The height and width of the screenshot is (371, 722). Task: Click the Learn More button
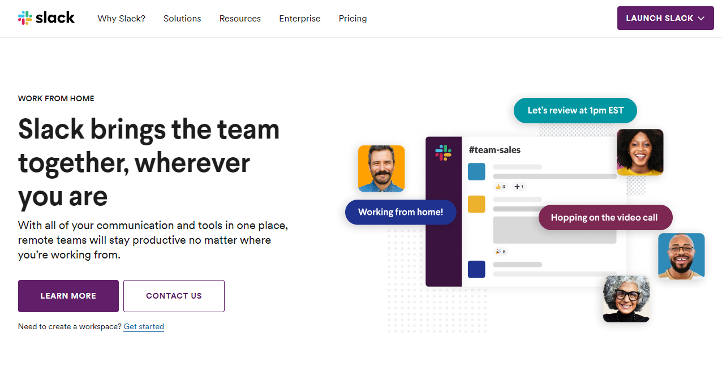click(x=68, y=296)
